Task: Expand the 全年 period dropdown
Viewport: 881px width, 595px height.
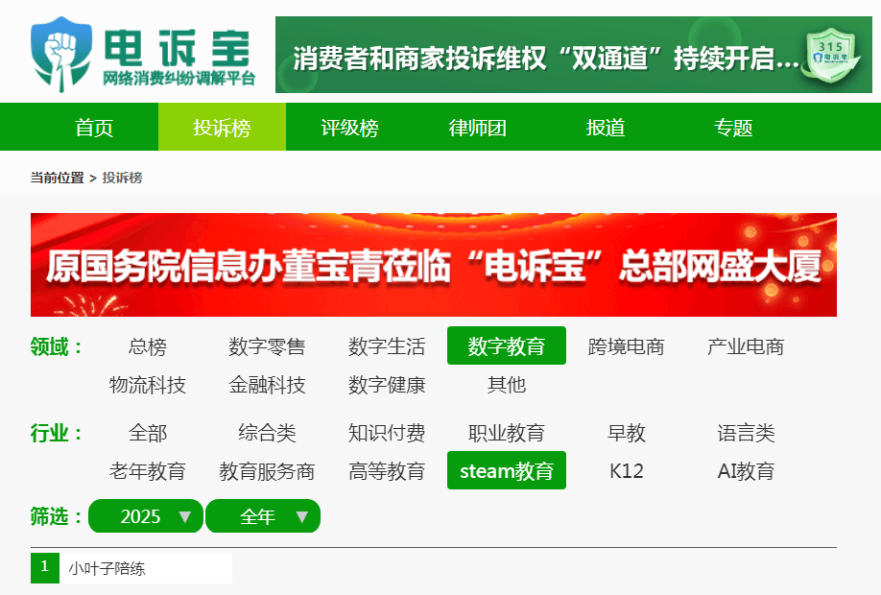Action: (x=263, y=516)
